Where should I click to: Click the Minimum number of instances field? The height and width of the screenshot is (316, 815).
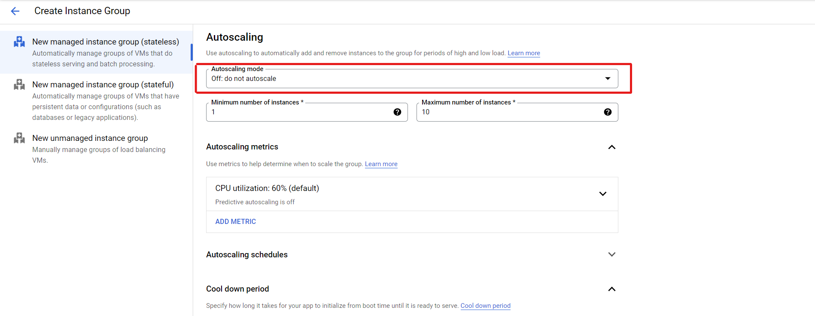pos(307,112)
